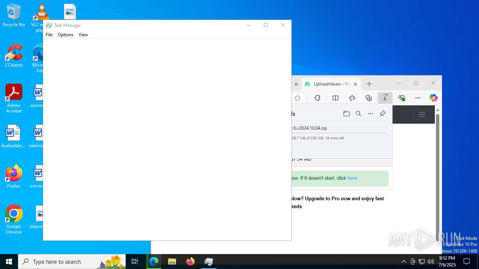Open the notification Action Center

[x=467, y=262]
